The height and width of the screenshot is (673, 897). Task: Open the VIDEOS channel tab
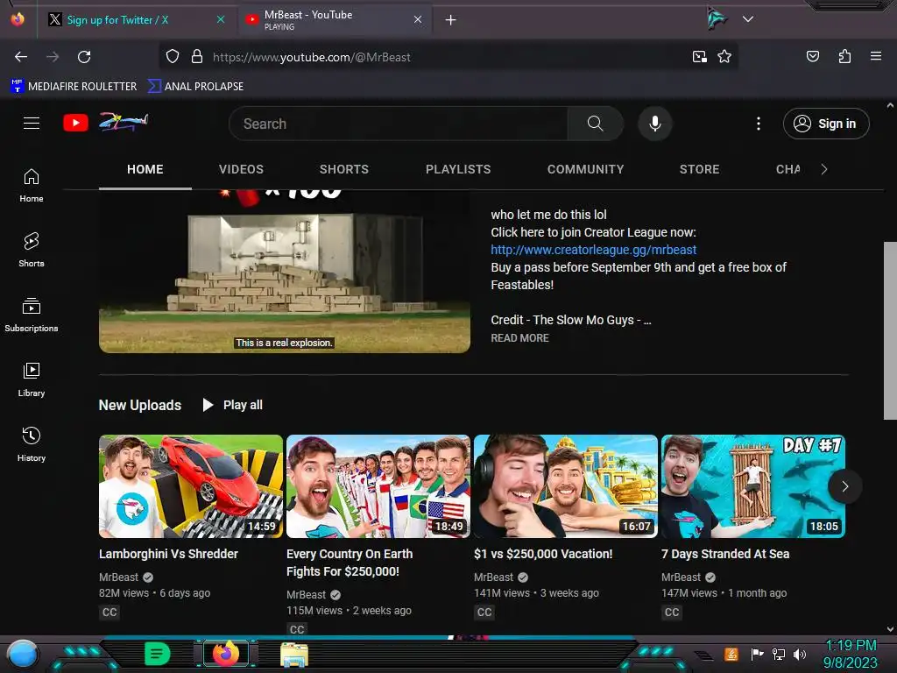[x=241, y=169]
